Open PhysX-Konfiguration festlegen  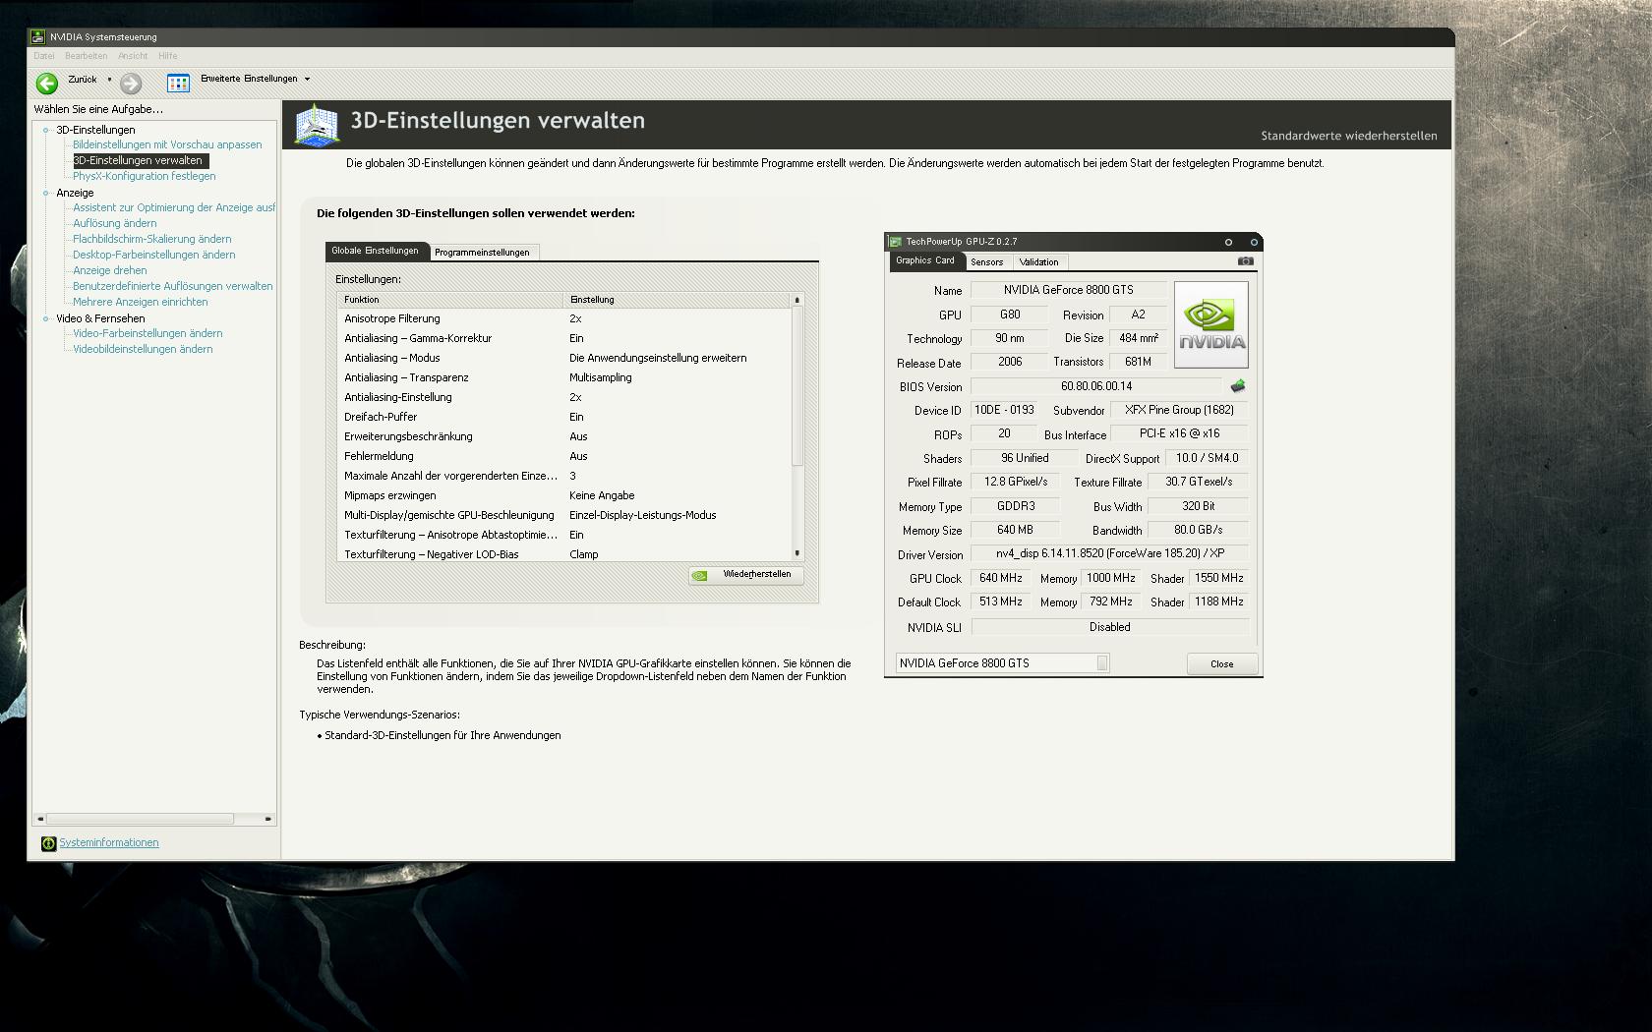coord(145,176)
